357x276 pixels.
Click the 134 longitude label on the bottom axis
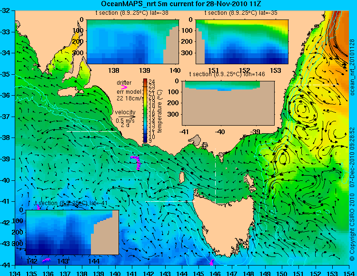[x=15, y=273]
